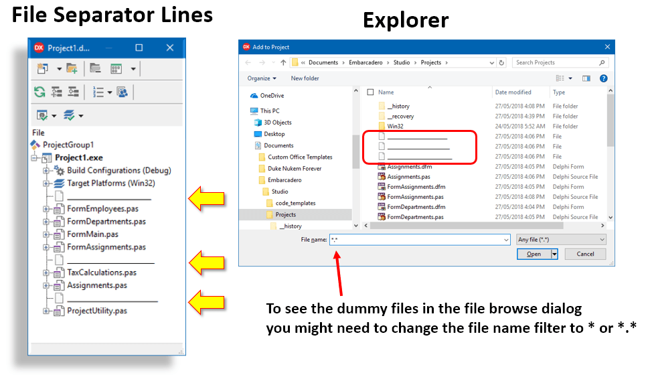Viewport: 648px width, 375px height.
Task: Click the ProjectGroup1 icon in the tree
Action: (35, 145)
